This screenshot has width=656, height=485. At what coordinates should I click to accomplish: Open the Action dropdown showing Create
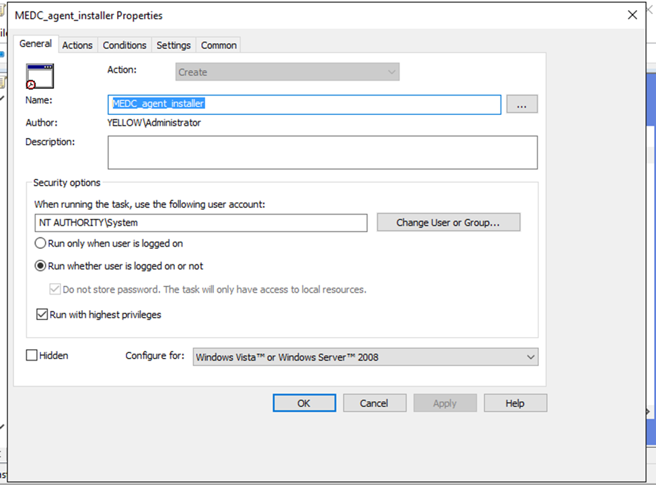point(287,72)
